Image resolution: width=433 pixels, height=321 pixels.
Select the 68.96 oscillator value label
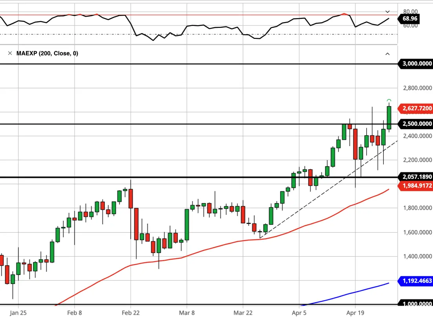click(409, 19)
